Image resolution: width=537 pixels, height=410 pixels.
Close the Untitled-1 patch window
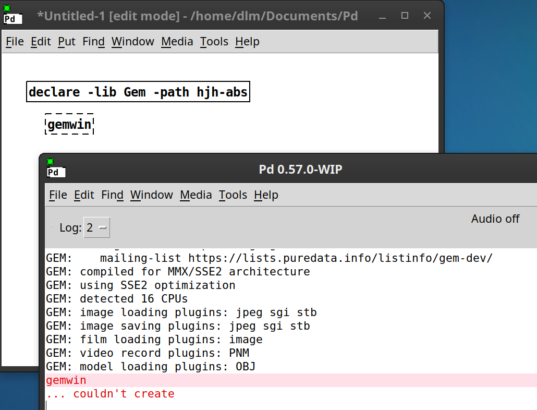[x=427, y=16]
